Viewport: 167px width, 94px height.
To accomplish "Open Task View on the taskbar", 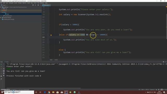I will point(40,92).
